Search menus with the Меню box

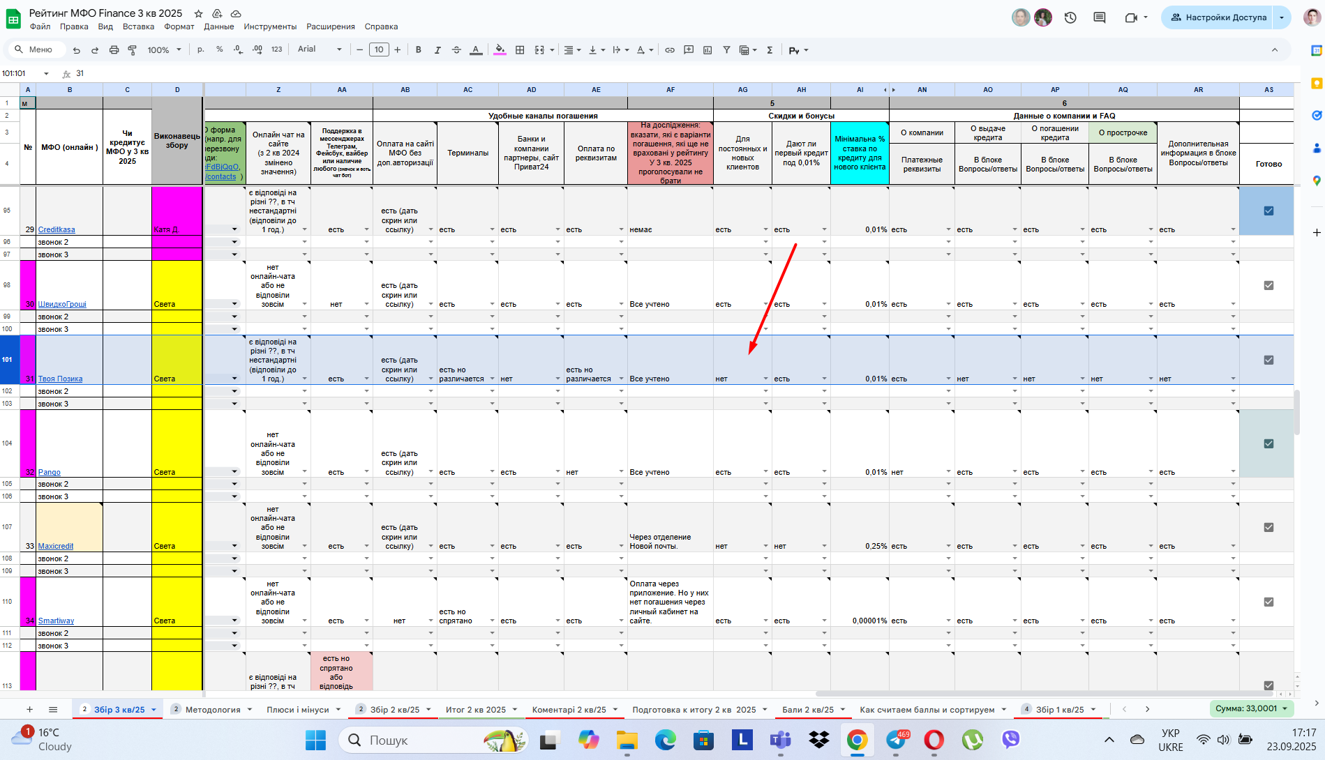[x=37, y=50]
